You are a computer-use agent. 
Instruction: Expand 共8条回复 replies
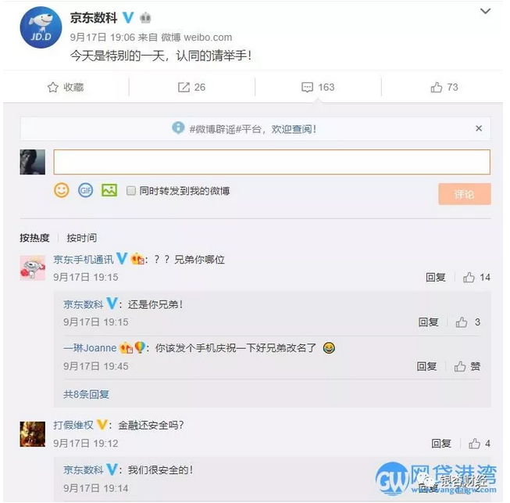(x=86, y=394)
